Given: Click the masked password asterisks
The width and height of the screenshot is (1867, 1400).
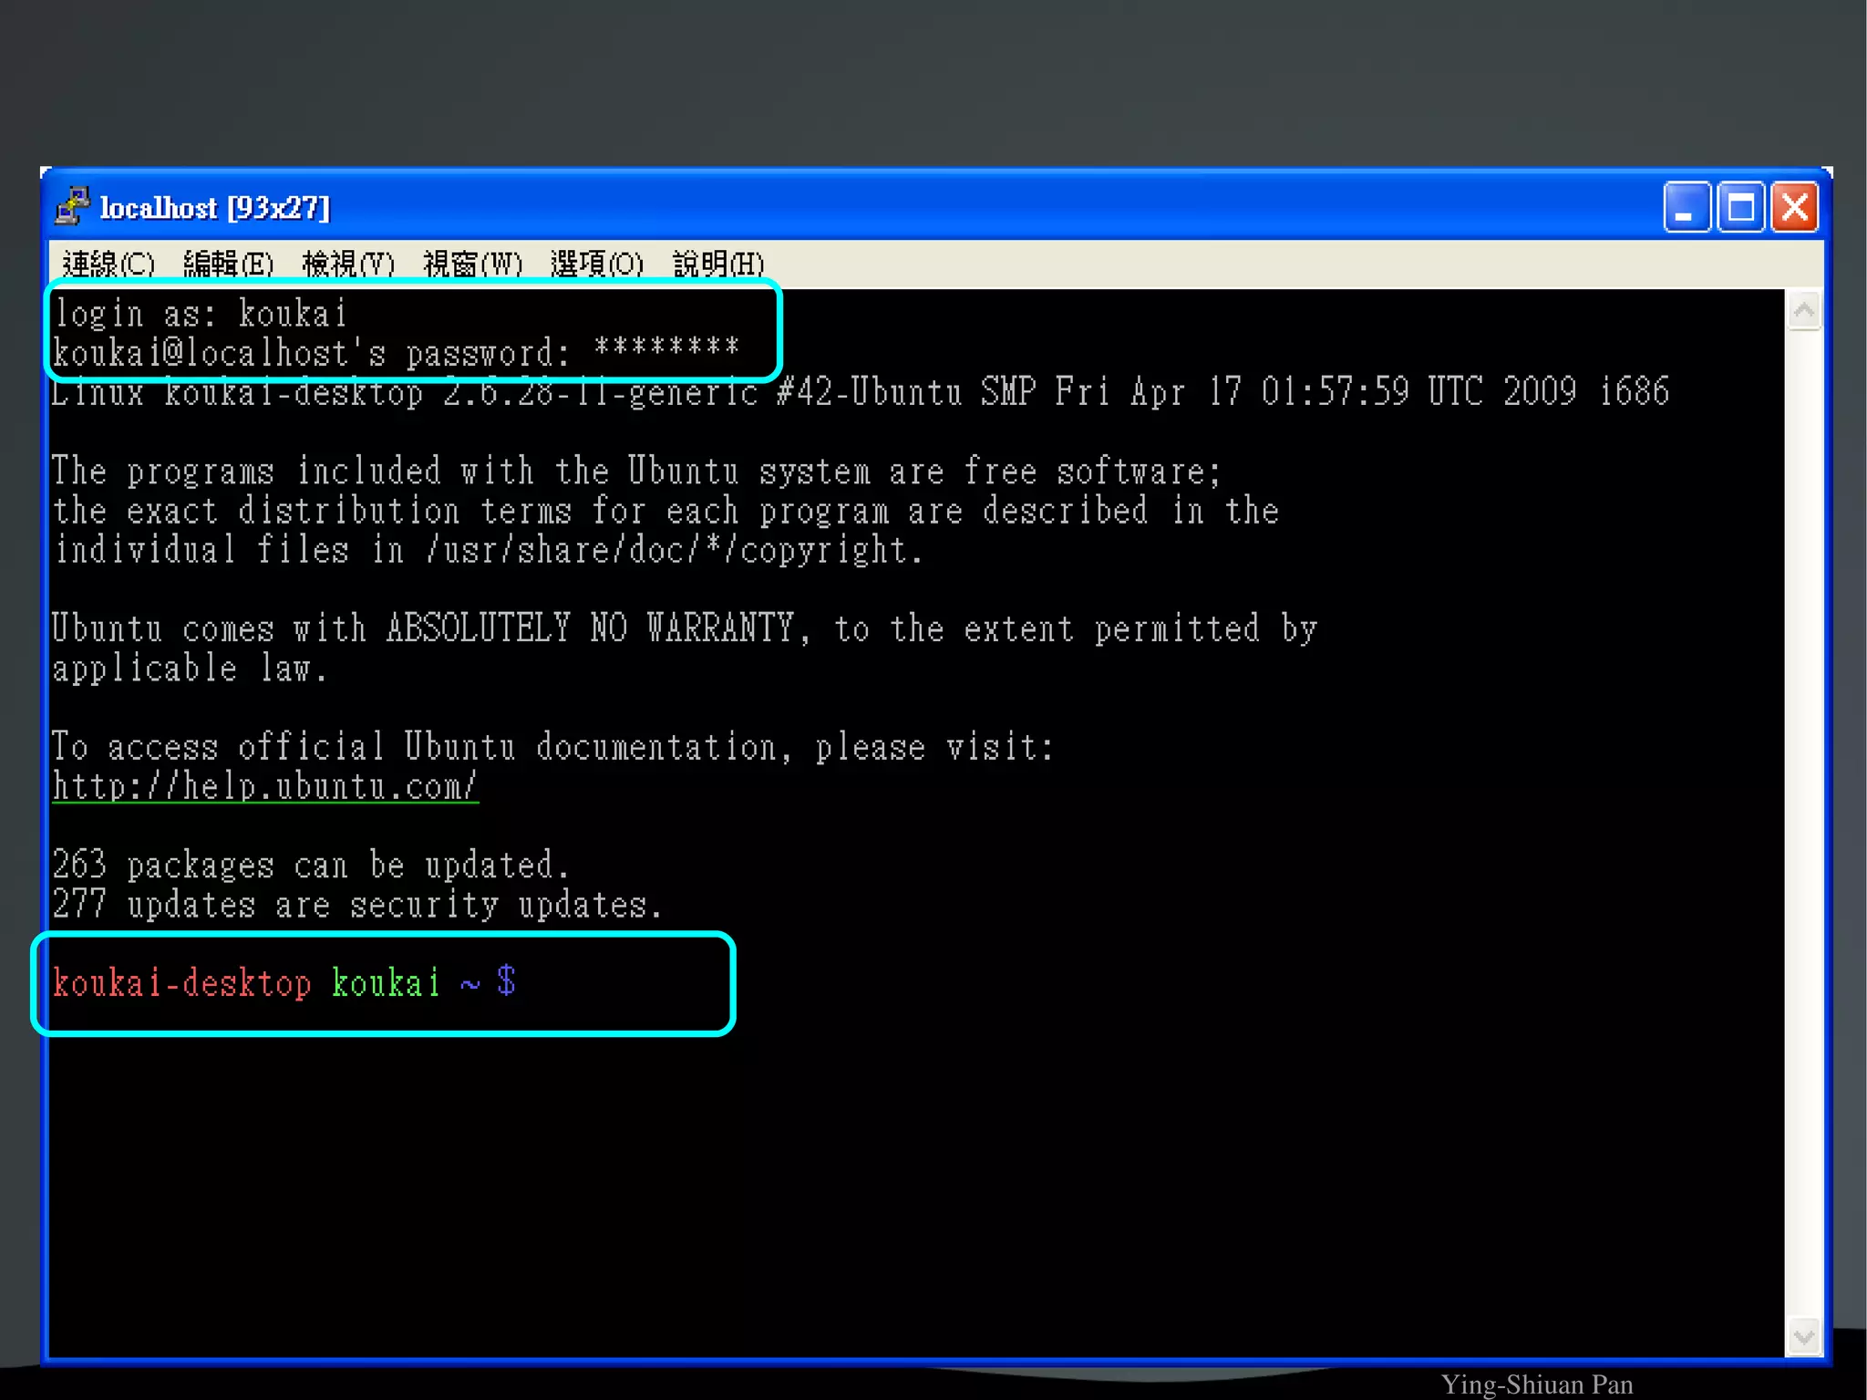Looking at the screenshot, I should pos(665,348).
